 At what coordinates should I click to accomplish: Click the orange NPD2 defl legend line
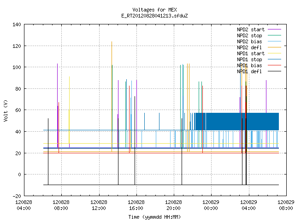[x=274, y=47]
